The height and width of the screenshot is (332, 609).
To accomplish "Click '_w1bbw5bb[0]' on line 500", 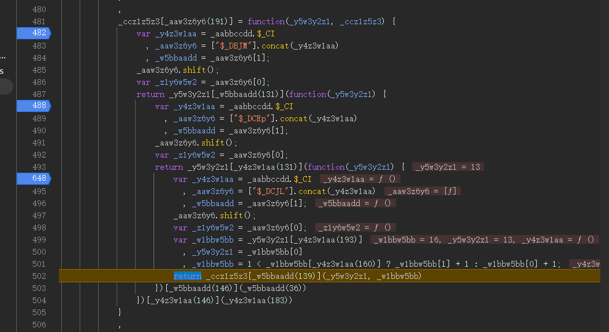I will click(275, 252).
